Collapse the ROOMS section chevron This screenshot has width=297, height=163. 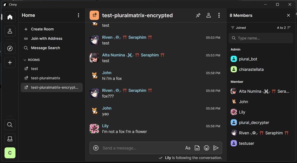tap(25, 60)
